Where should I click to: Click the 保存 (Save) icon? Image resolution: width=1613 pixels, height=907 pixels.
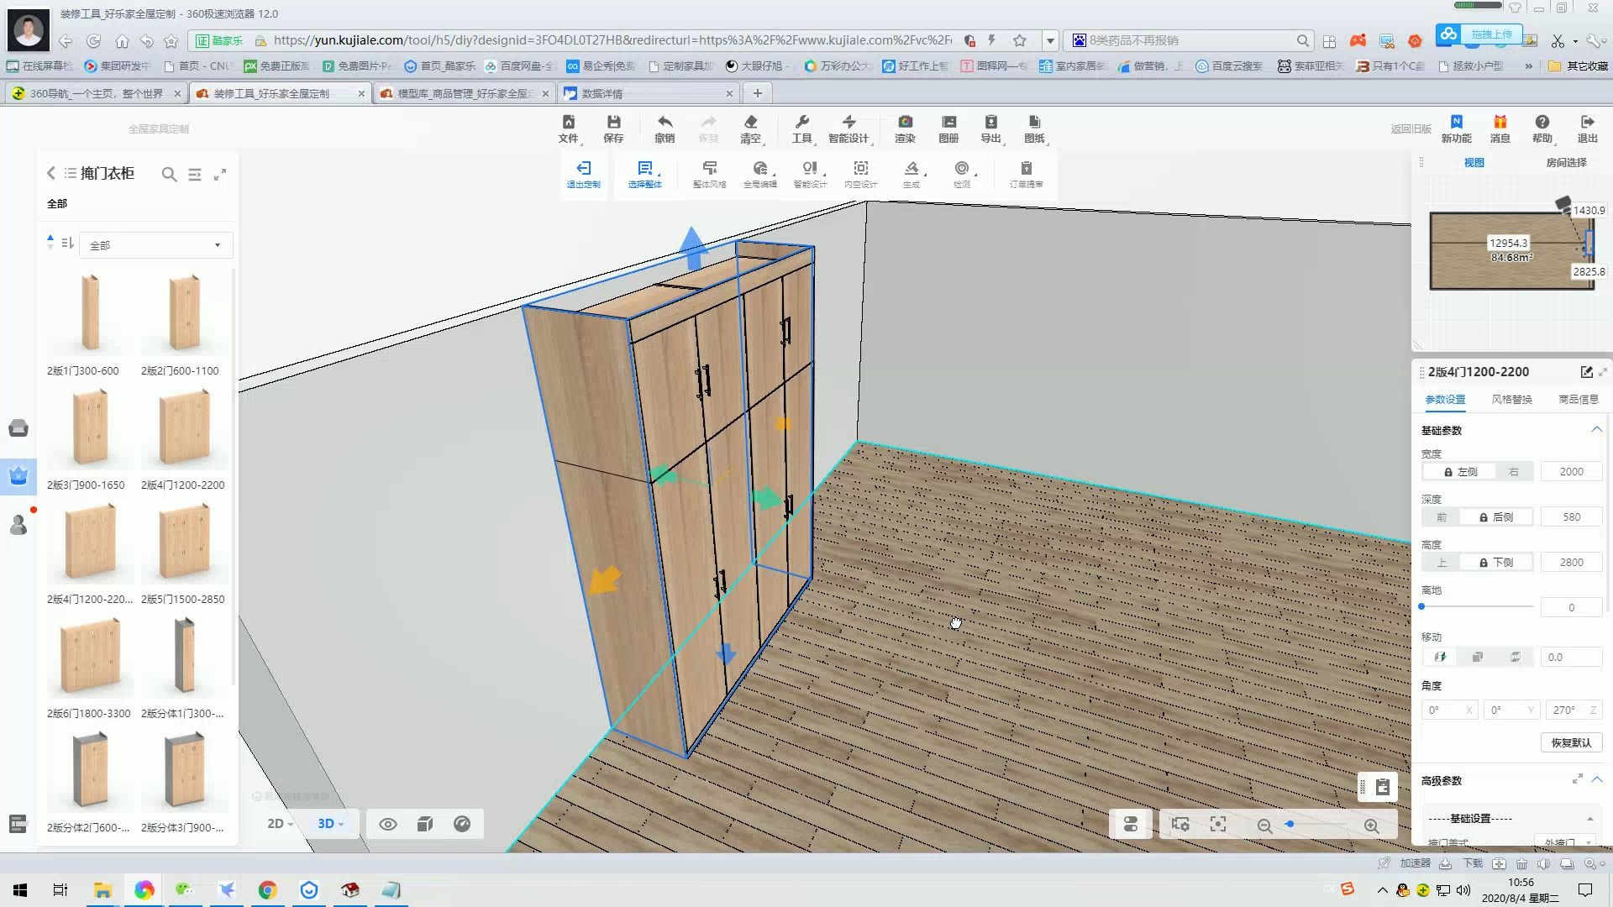[613, 129]
